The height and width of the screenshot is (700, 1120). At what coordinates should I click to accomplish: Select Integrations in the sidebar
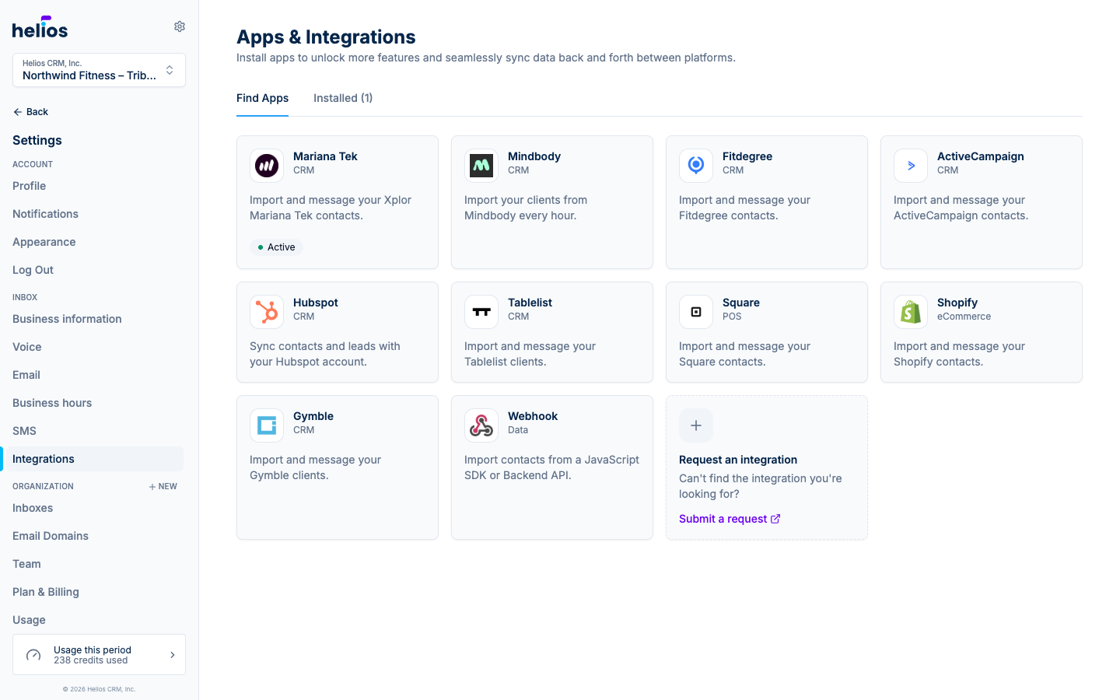[x=93, y=459]
